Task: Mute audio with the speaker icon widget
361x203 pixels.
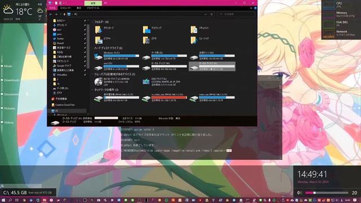Action: pyautogui.click(x=300, y=193)
